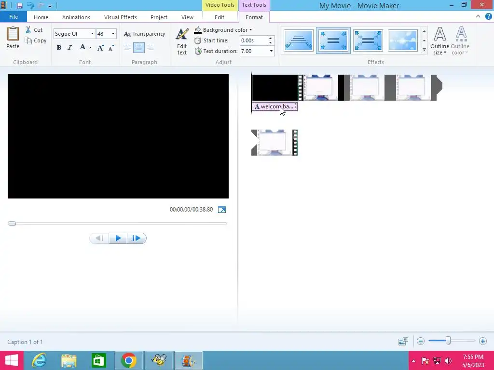
Task: Expand the Text duration dropdown
Action: [271, 51]
